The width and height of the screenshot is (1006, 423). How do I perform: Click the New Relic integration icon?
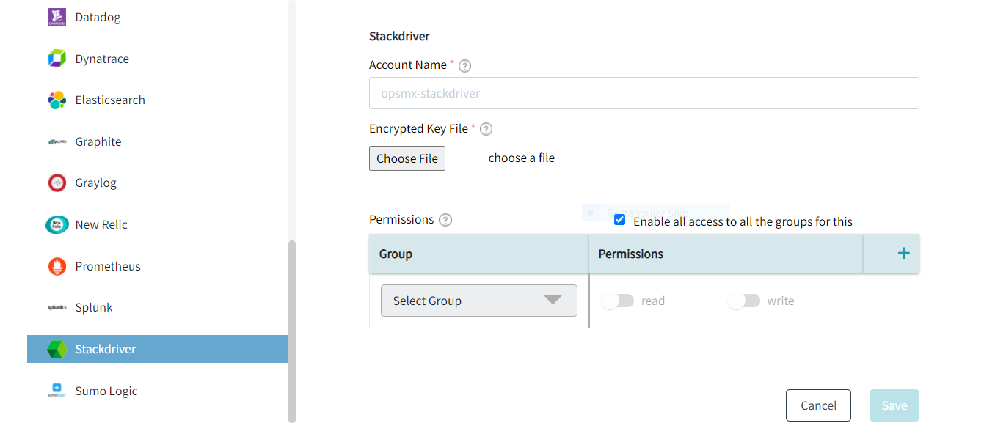pyautogui.click(x=55, y=224)
